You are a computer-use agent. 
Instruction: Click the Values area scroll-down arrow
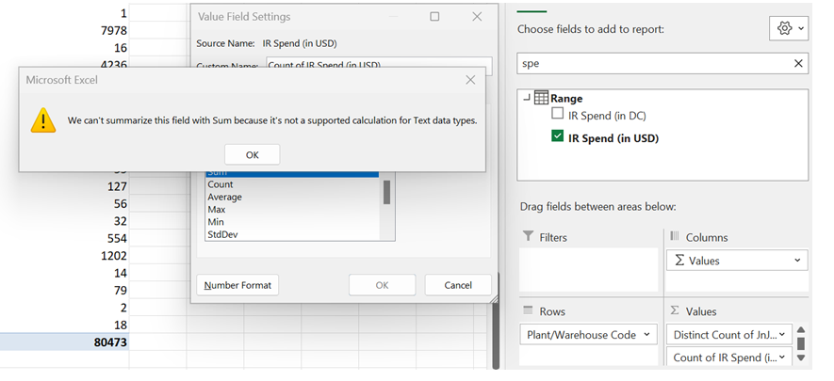[800, 357]
